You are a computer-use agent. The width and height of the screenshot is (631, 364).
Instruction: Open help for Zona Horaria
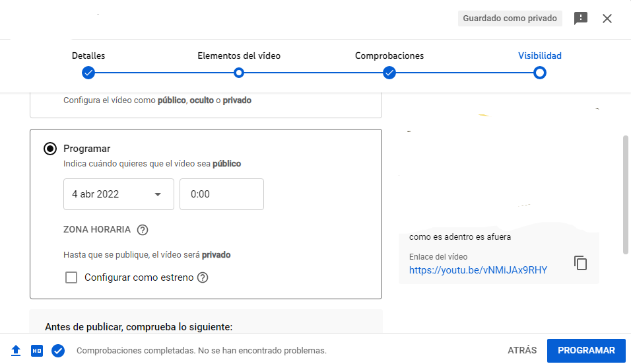pos(143,231)
